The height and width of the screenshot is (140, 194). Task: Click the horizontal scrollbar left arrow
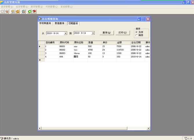pyautogui.click(x=40, y=128)
